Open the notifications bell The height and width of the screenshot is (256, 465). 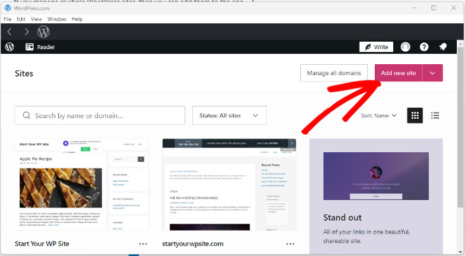[443, 46]
